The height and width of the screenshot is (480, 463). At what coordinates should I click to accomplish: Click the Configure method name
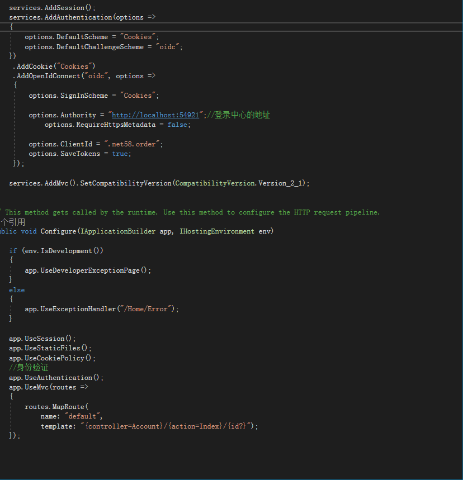click(58, 231)
